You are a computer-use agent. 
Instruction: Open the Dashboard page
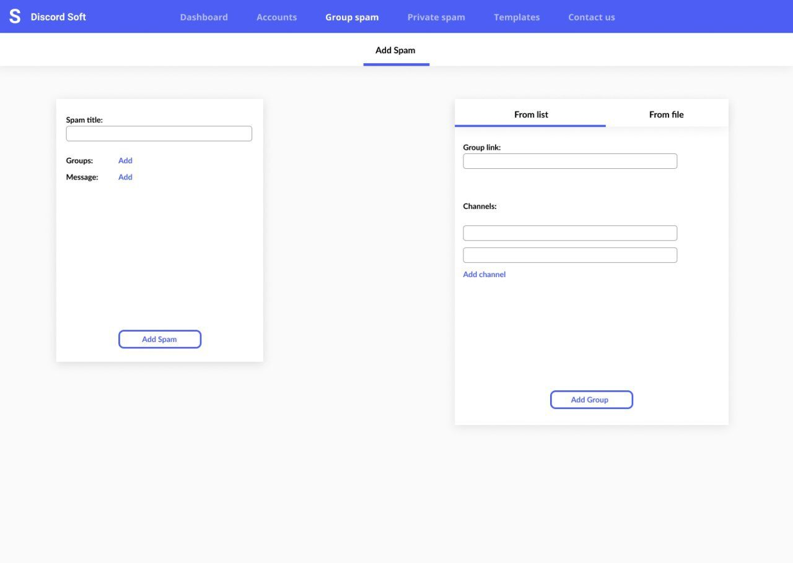pyautogui.click(x=204, y=17)
